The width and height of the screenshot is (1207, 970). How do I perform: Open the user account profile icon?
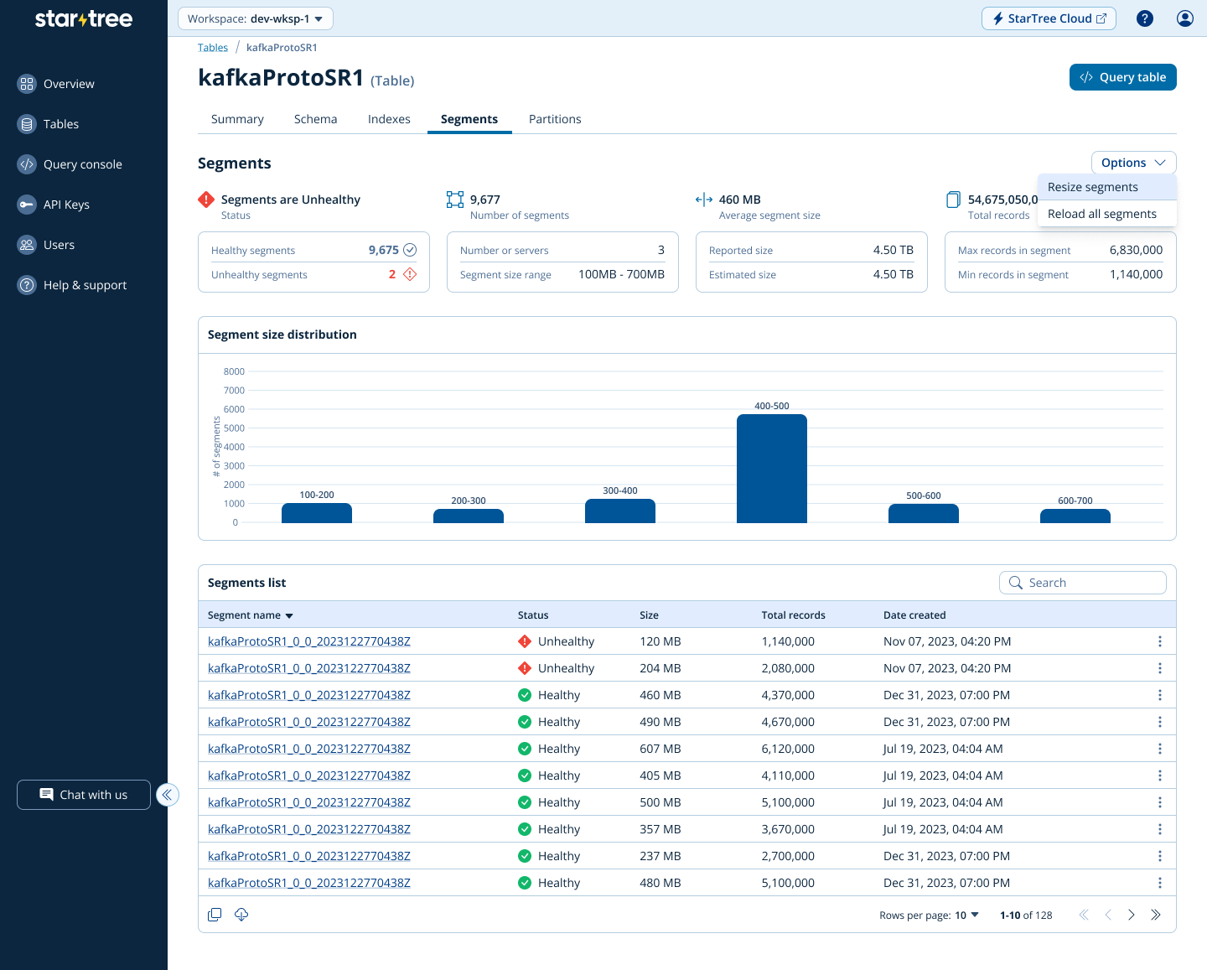click(1184, 18)
